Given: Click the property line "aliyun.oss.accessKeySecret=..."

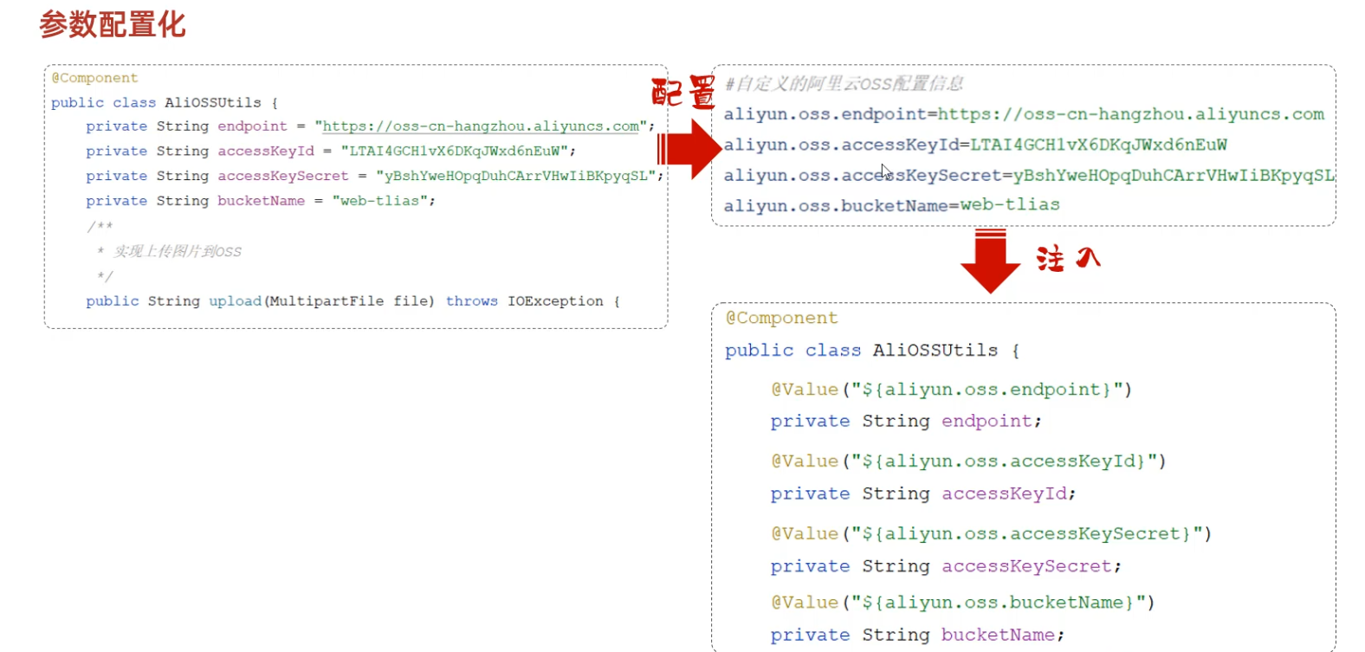Looking at the screenshot, I should 1029,175.
